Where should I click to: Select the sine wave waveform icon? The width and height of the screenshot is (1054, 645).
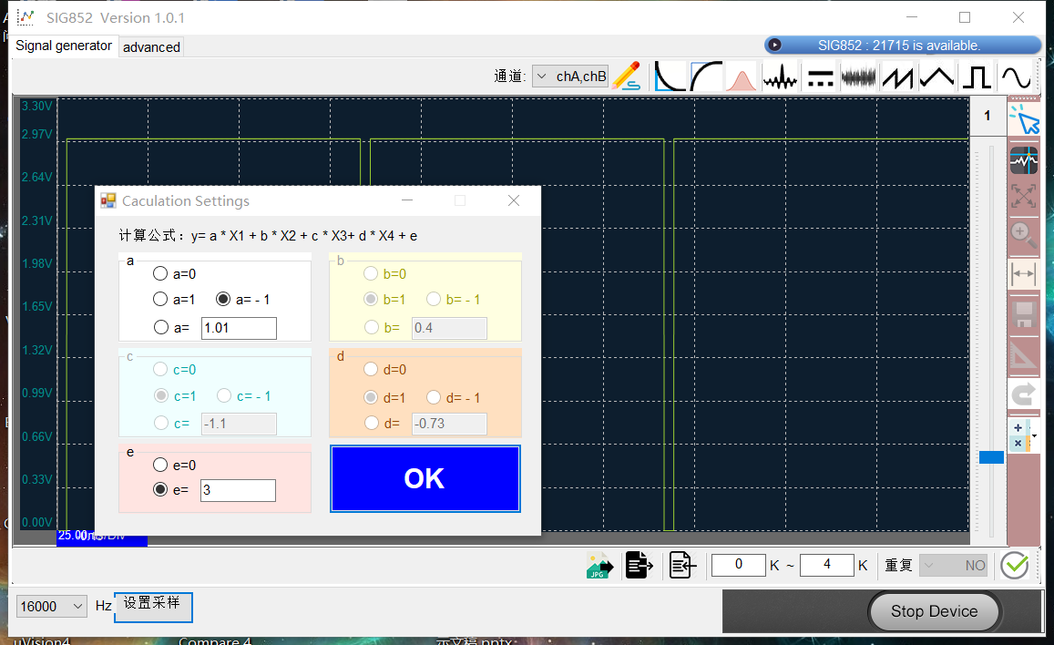(1016, 77)
